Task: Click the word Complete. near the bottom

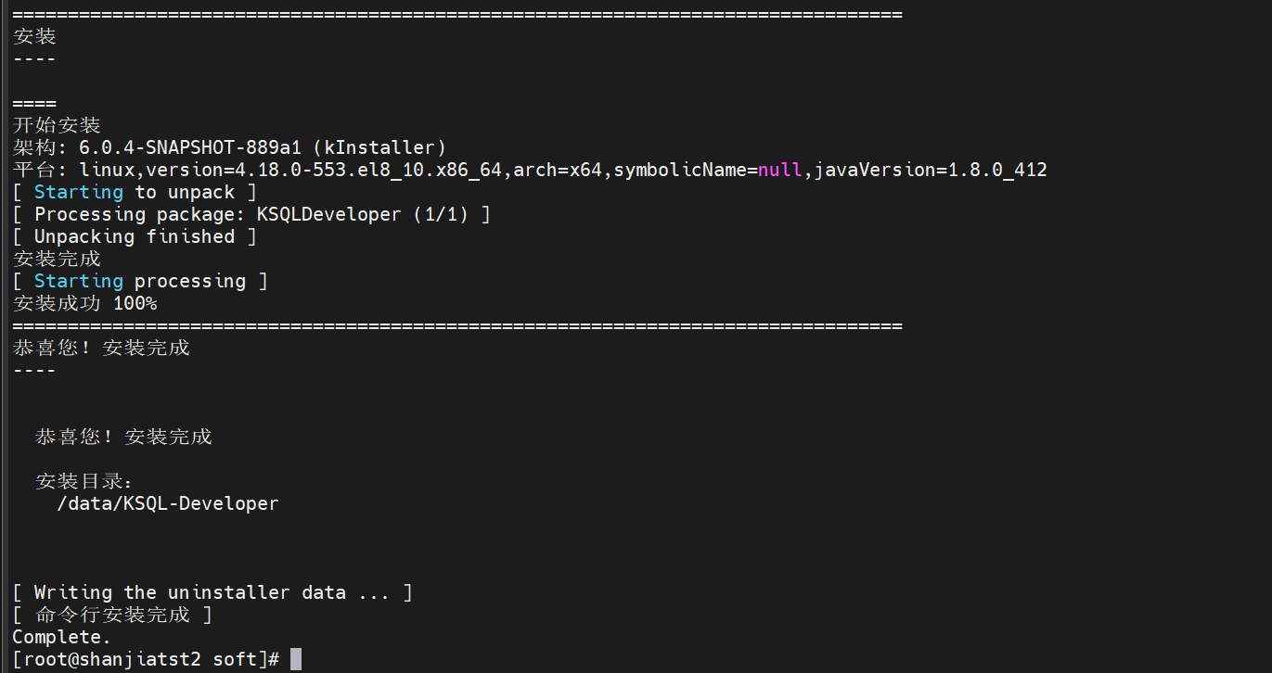Action: point(61,637)
